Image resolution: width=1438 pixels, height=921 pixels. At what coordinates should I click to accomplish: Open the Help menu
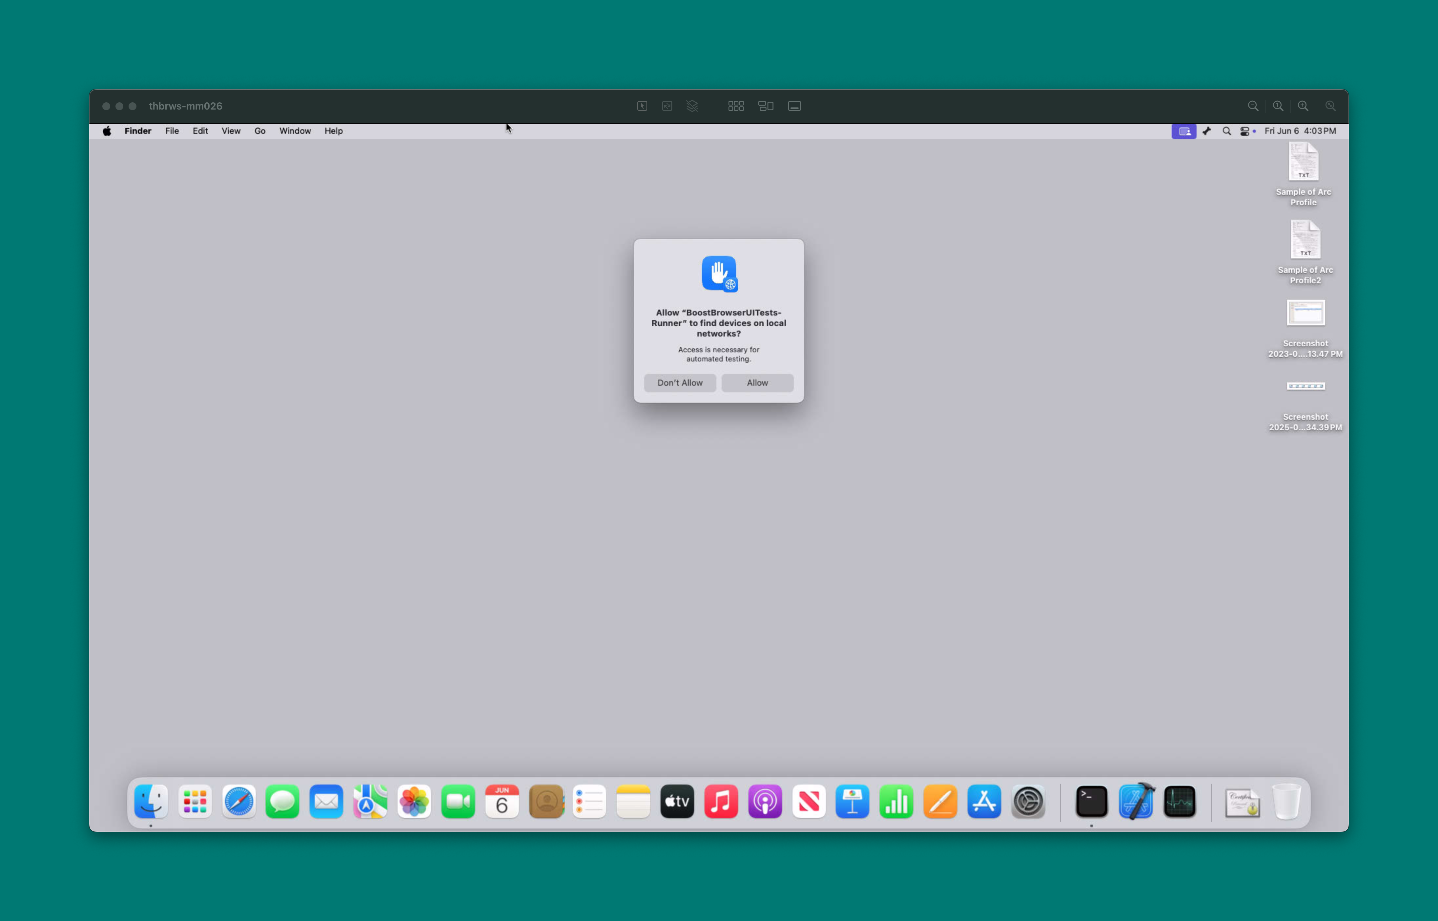[x=334, y=131]
